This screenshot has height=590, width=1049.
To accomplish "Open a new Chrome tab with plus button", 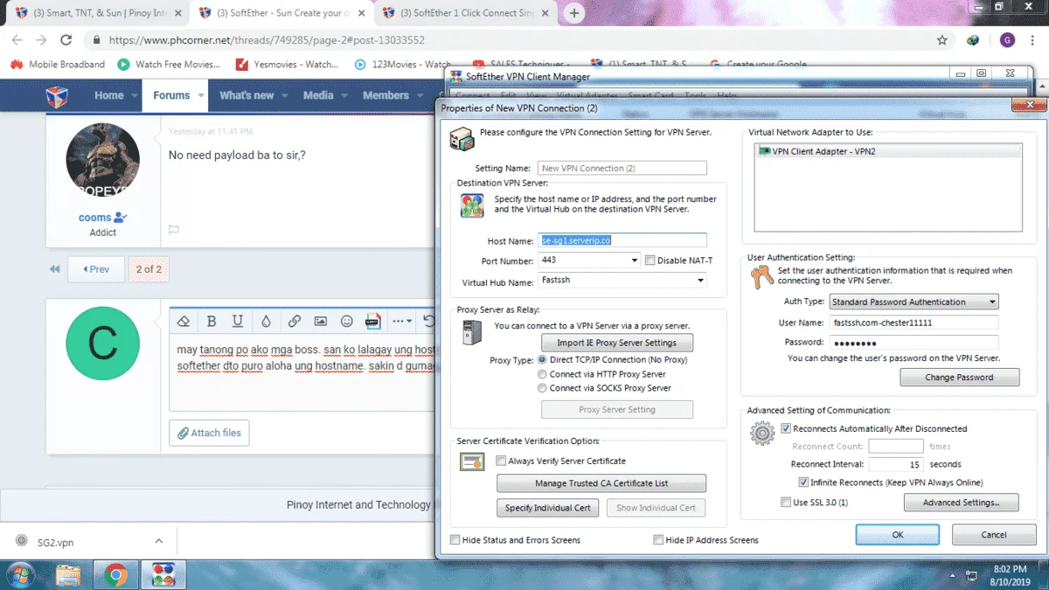I will pyautogui.click(x=574, y=13).
